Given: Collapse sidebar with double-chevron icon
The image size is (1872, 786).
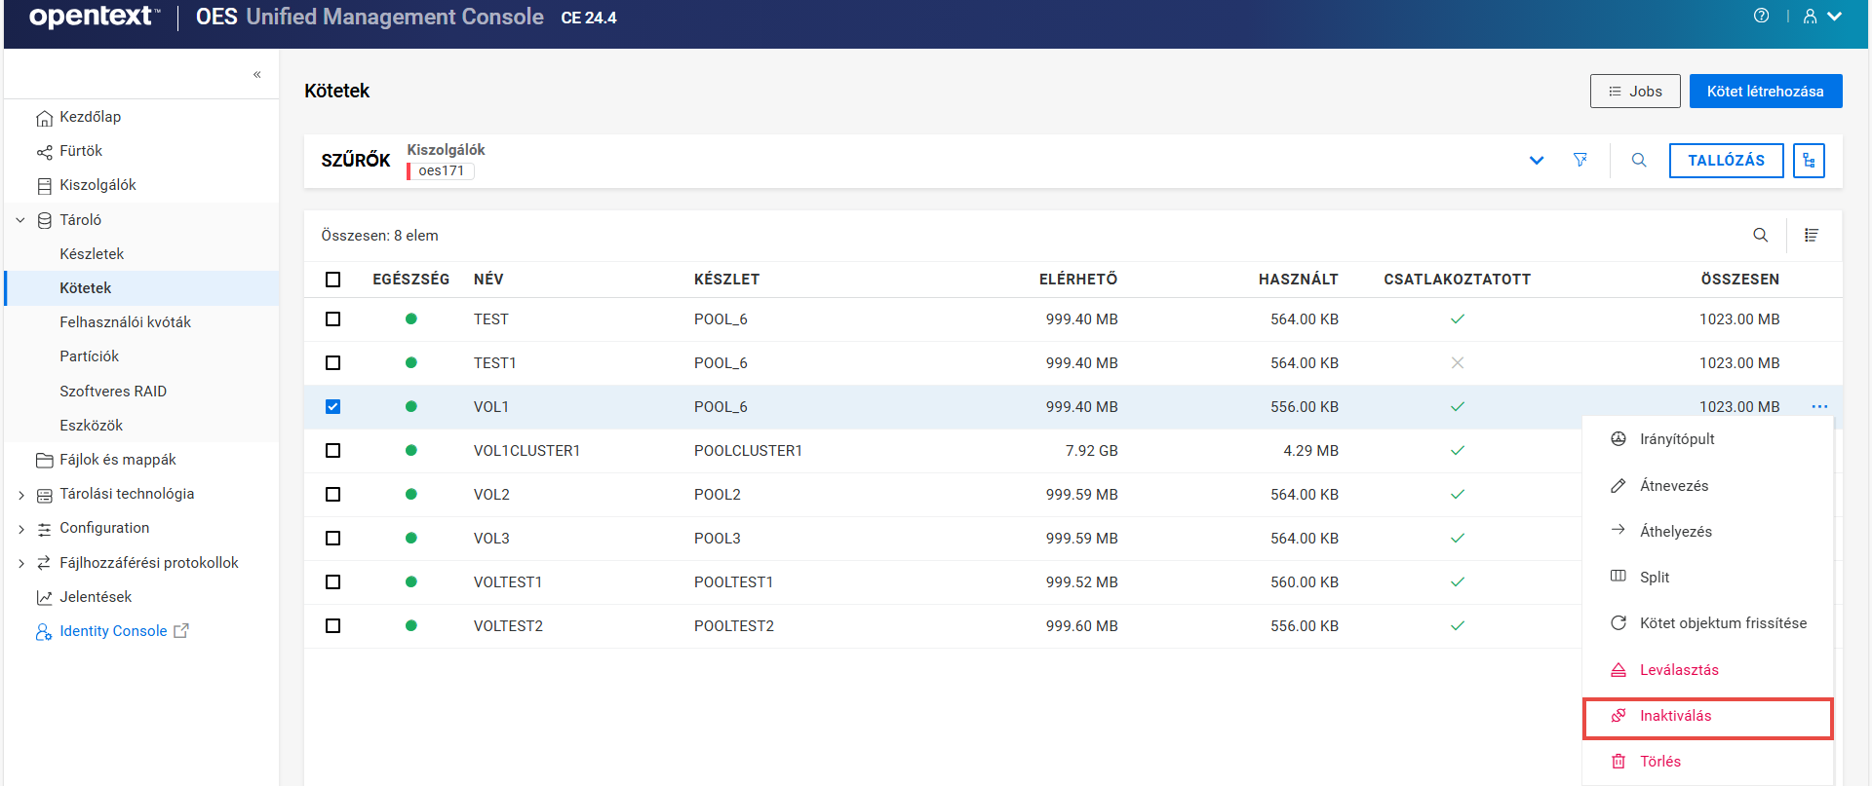Looking at the screenshot, I should pyautogui.click(x=257, y=74).
